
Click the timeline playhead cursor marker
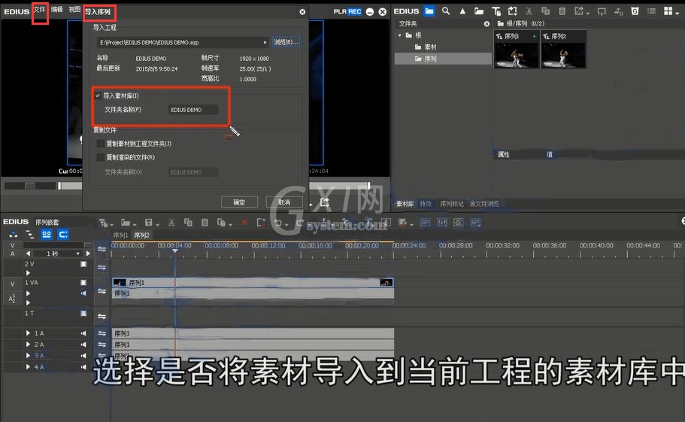pyautogui.click(x=174, y=251)
